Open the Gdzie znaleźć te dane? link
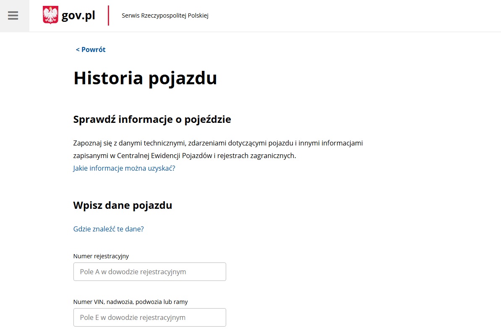The height and width of the screenshot is (335, 501). pos(108,229)
